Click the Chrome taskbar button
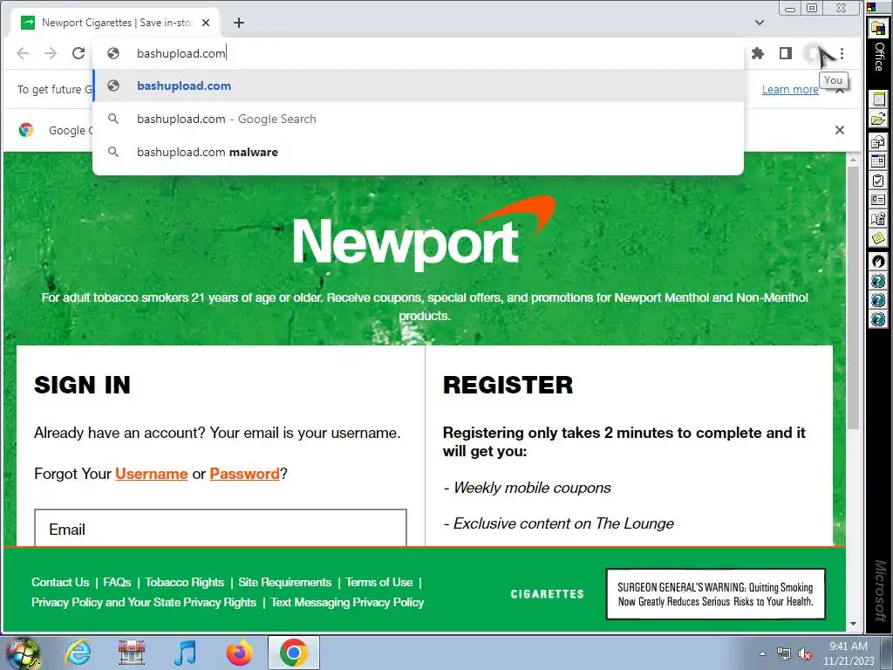The height and width of the screenshot is (670, 893). pos(293,653)
